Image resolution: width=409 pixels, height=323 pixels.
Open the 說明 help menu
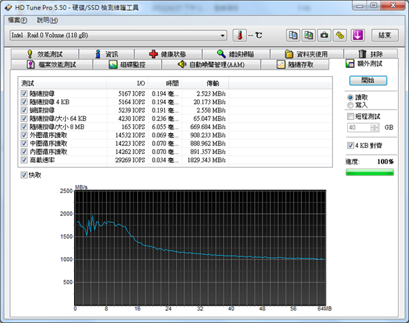(47, 20)
